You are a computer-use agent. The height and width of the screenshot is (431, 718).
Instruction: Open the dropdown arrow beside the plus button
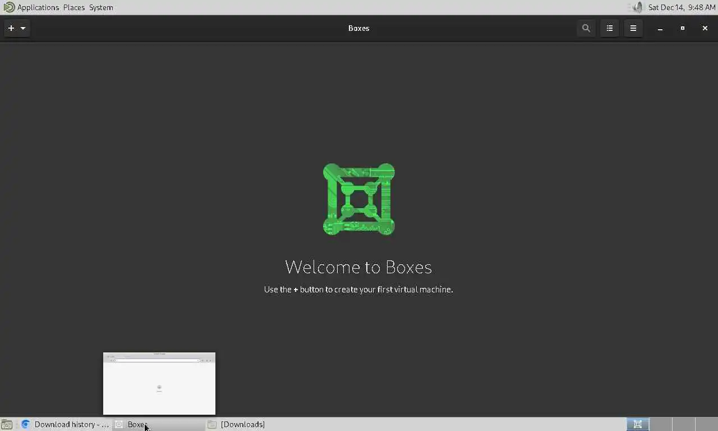tap(23, 28)
